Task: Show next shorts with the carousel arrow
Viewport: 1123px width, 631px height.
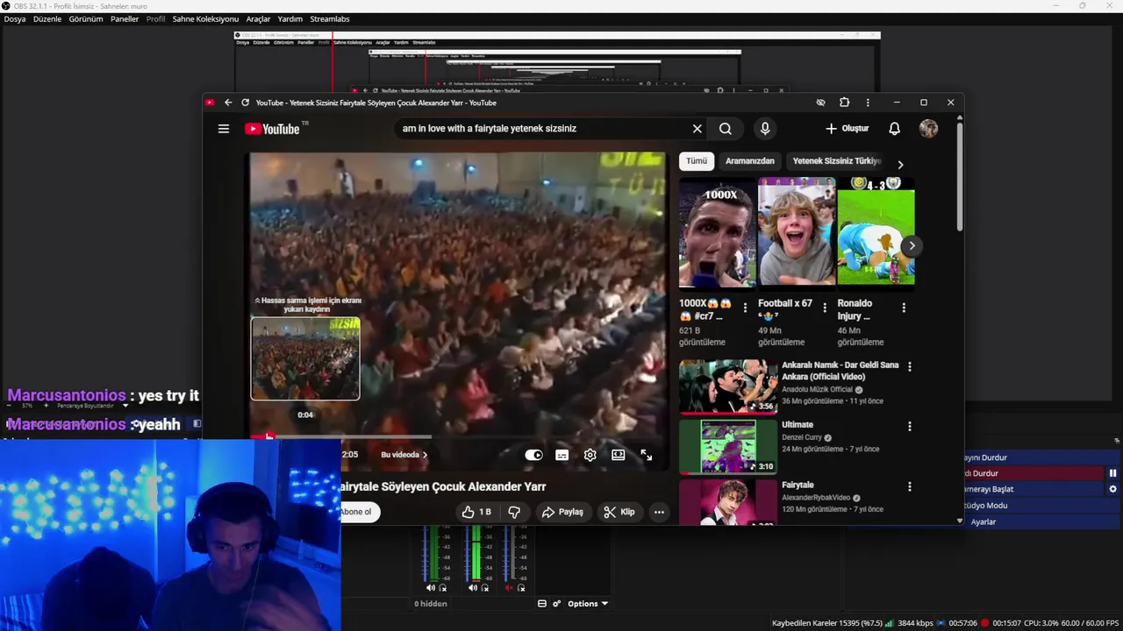Action: [x=912, y=245]
